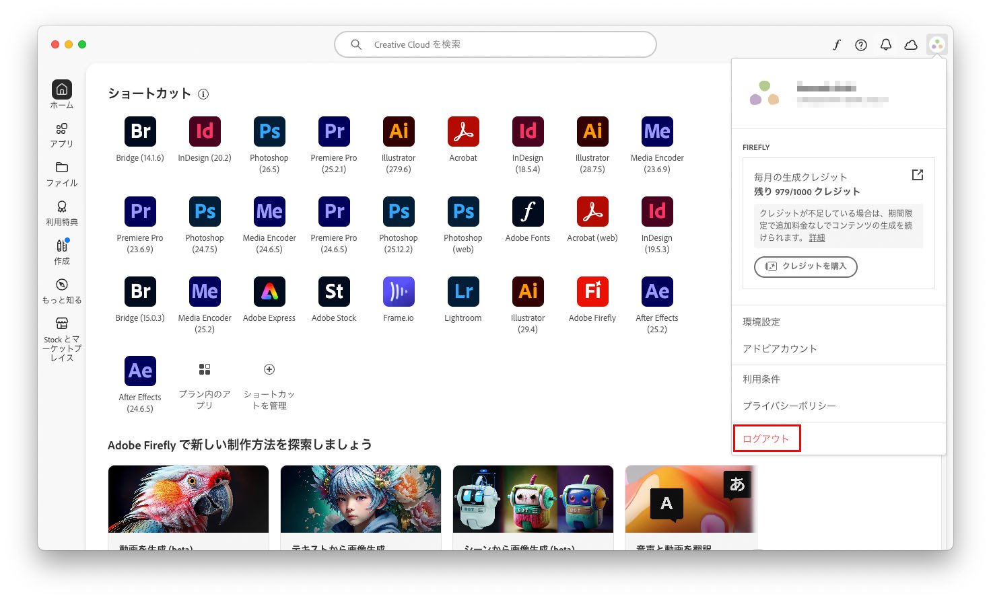Launch Acrobat (web) icon

(592, 211)
